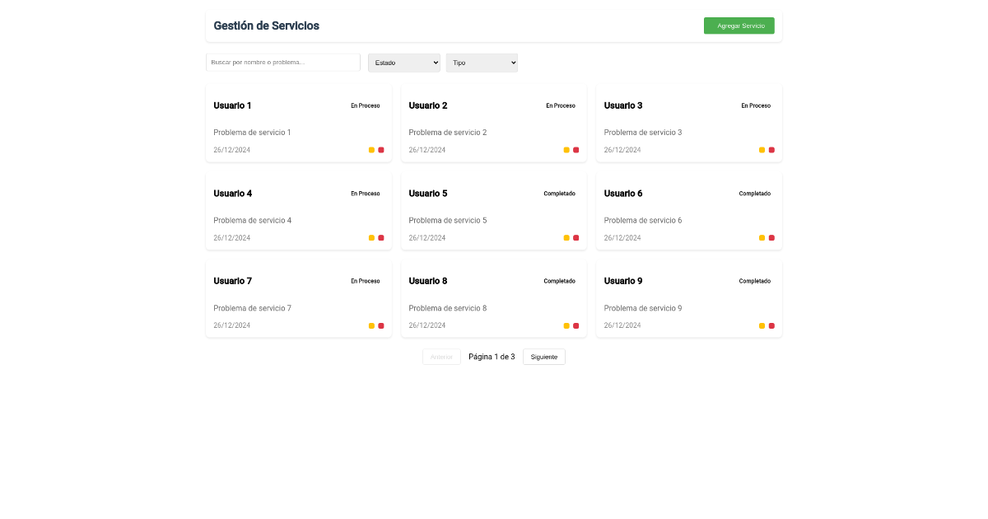This screenshot has width=988, height=519.
Task: Click the search field for nombre o problema
Action: pos(282,62)
